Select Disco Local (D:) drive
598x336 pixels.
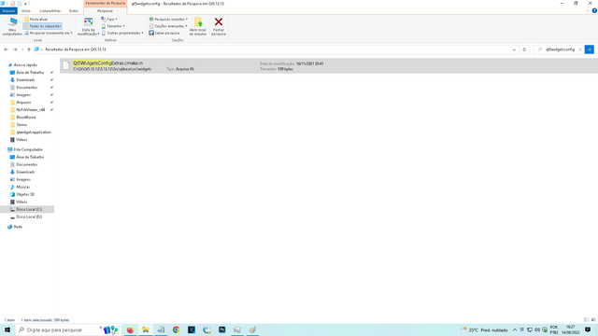pyautogui.click(x=29, y=217)
